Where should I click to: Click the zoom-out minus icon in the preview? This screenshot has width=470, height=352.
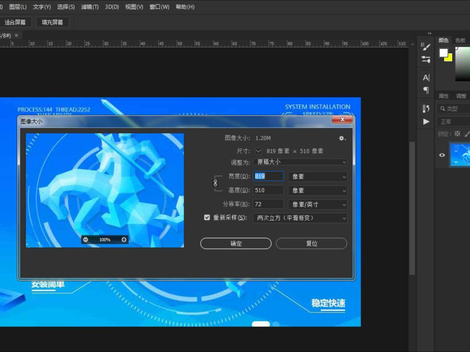point(86,240)
